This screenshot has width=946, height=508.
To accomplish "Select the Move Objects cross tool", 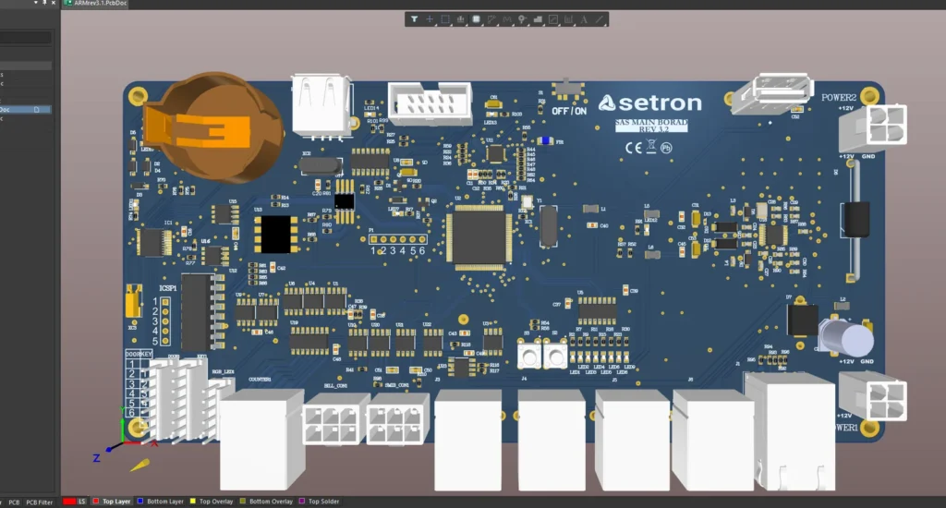I will coord(430,18).
